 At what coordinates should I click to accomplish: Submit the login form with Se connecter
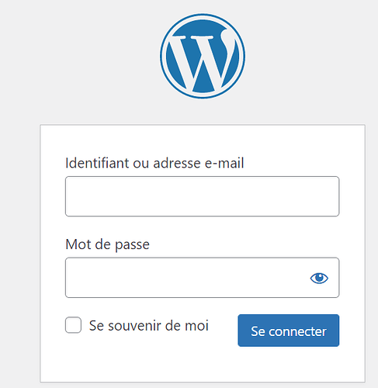(x=289, y=331)
